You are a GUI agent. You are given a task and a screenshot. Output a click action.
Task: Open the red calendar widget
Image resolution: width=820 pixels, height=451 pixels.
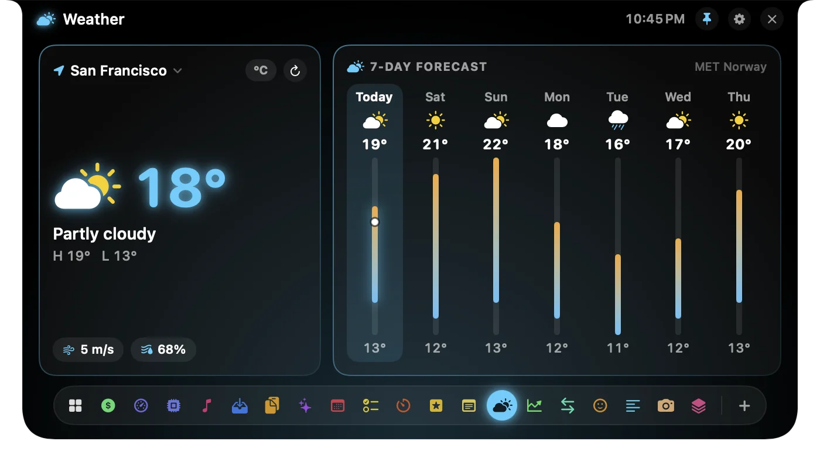click(337, 405)
